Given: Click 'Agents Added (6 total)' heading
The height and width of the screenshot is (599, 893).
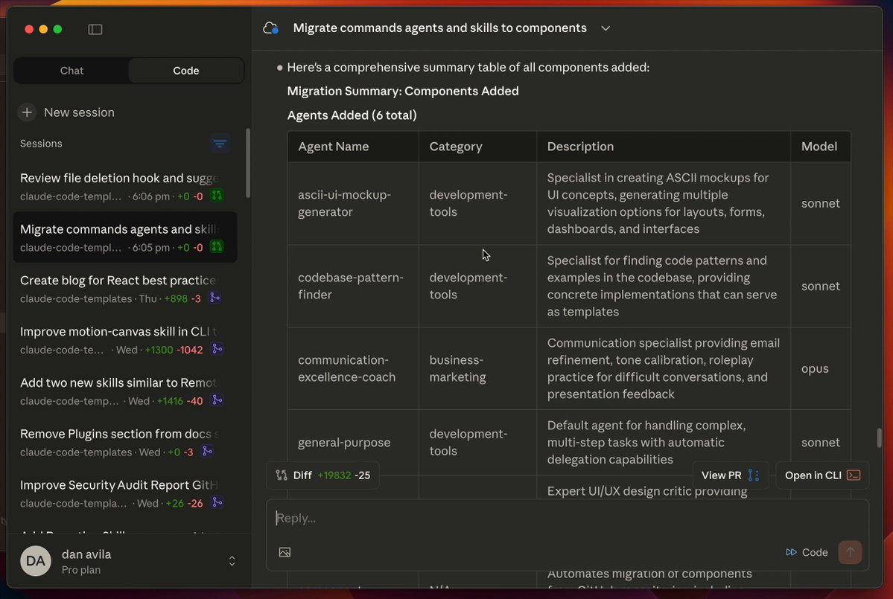Looking at the screenshot, I should [352, 115].
